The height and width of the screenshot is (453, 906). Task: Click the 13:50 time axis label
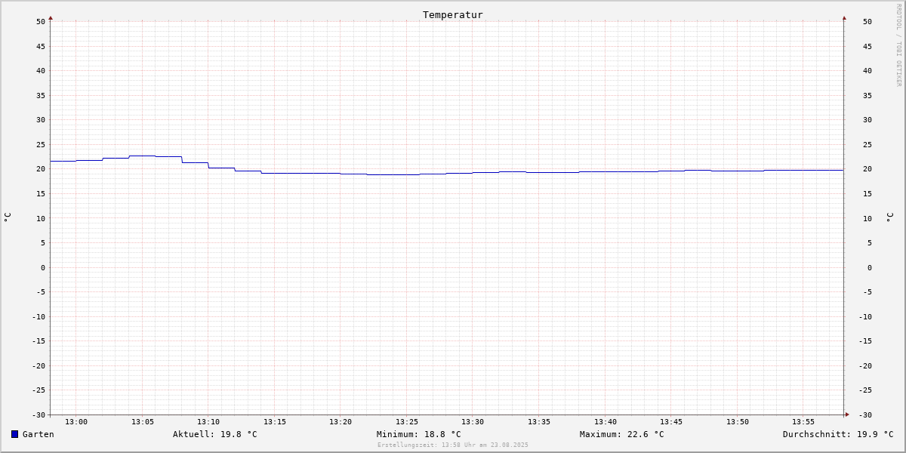point(738,422)
